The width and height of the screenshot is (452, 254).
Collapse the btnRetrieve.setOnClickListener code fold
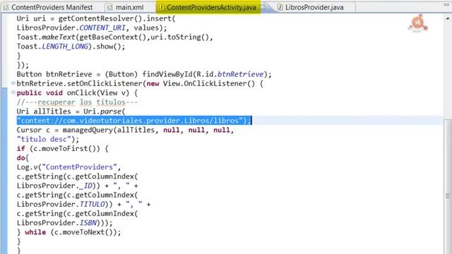(x=13, y=83)
